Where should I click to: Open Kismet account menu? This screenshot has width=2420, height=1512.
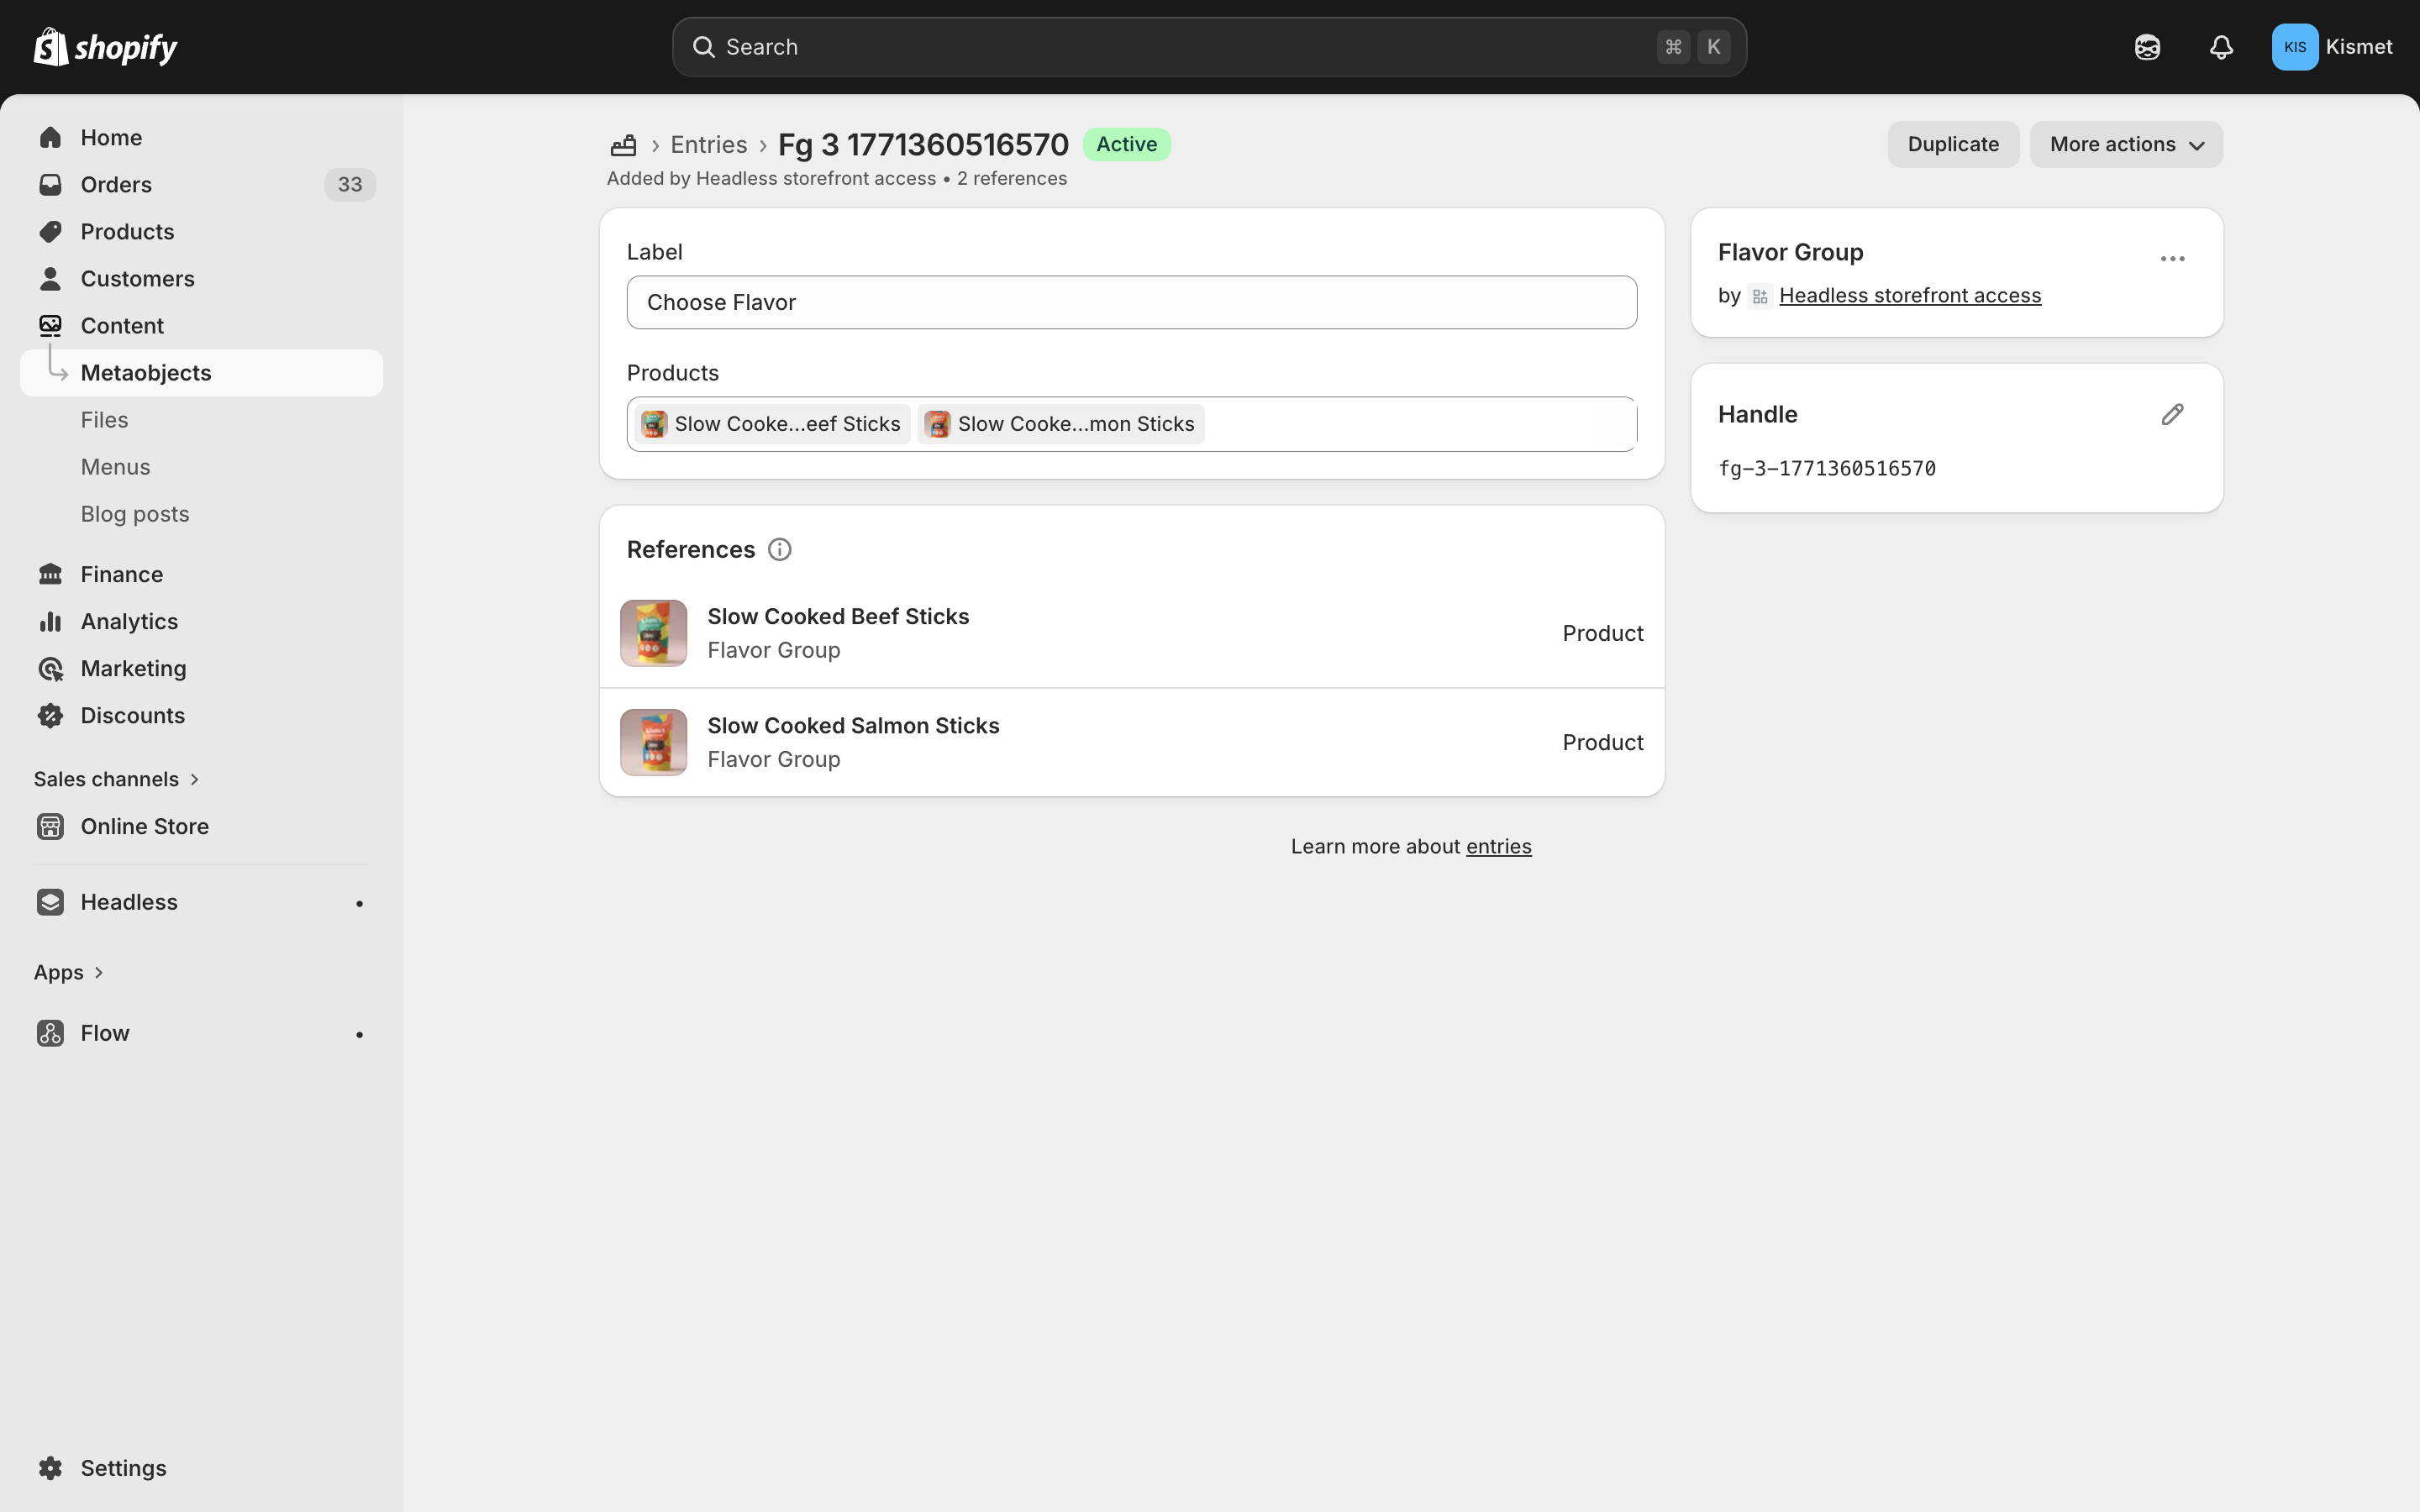[2332, 47]
